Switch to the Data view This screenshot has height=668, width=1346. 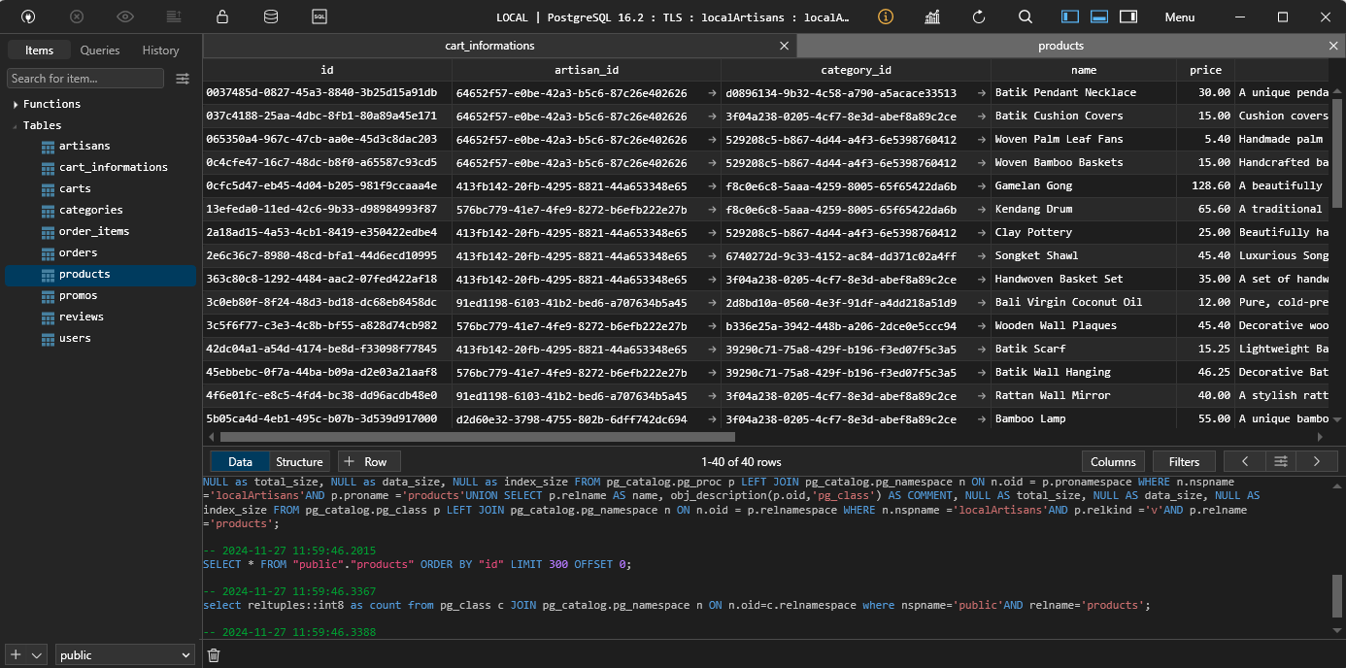click(241, 461)
